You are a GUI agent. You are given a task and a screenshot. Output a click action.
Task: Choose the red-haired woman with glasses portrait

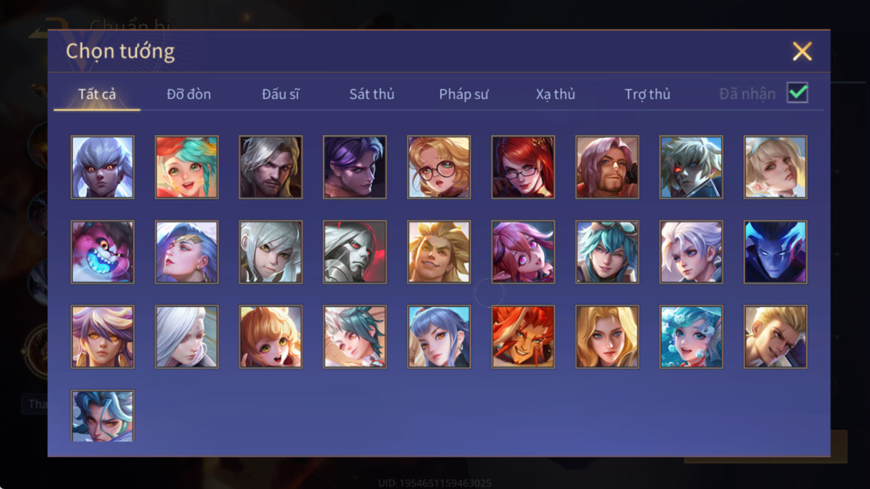(x=523, y=167)
